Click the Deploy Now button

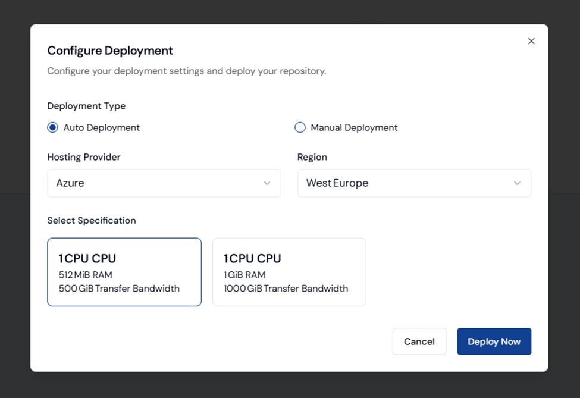tap(494, 341)
